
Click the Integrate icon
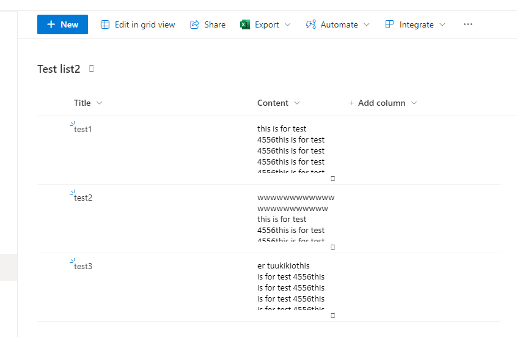click(x=389, y=24)
